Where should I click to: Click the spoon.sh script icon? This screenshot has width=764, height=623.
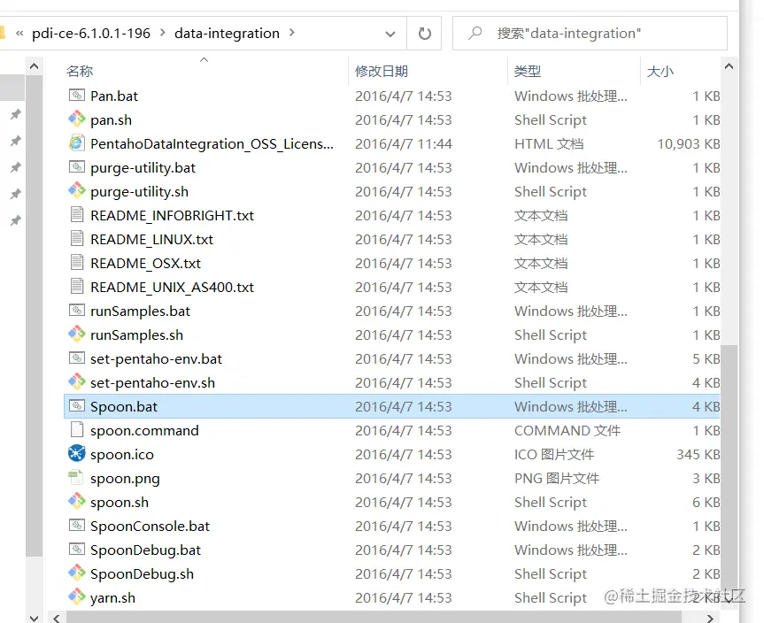point(76,501)
